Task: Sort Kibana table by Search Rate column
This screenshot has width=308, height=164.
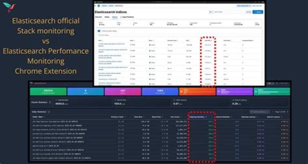Action: coord(227,41)
